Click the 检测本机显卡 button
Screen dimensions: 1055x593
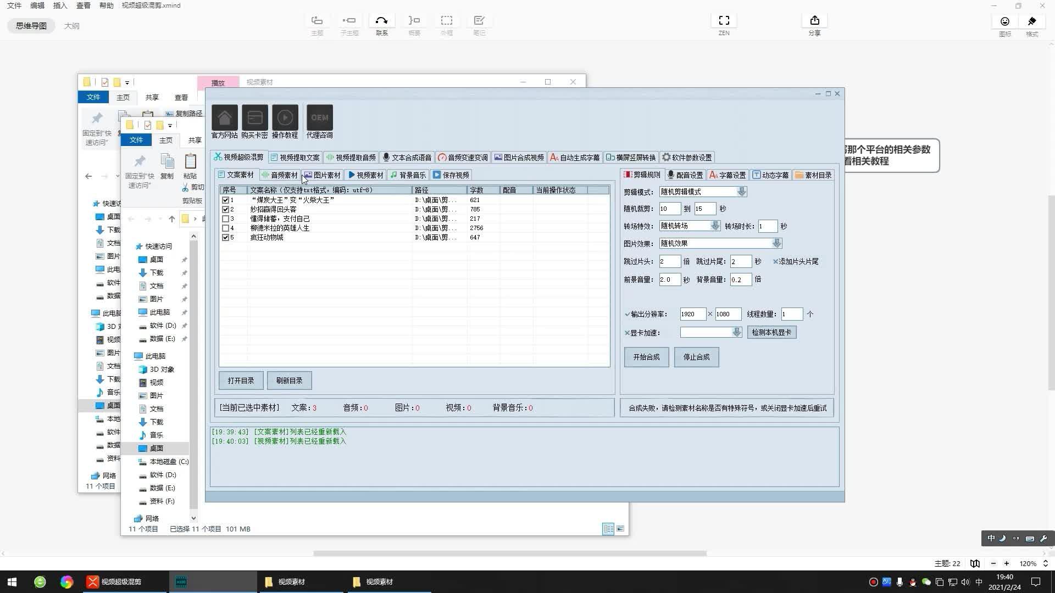771,332
